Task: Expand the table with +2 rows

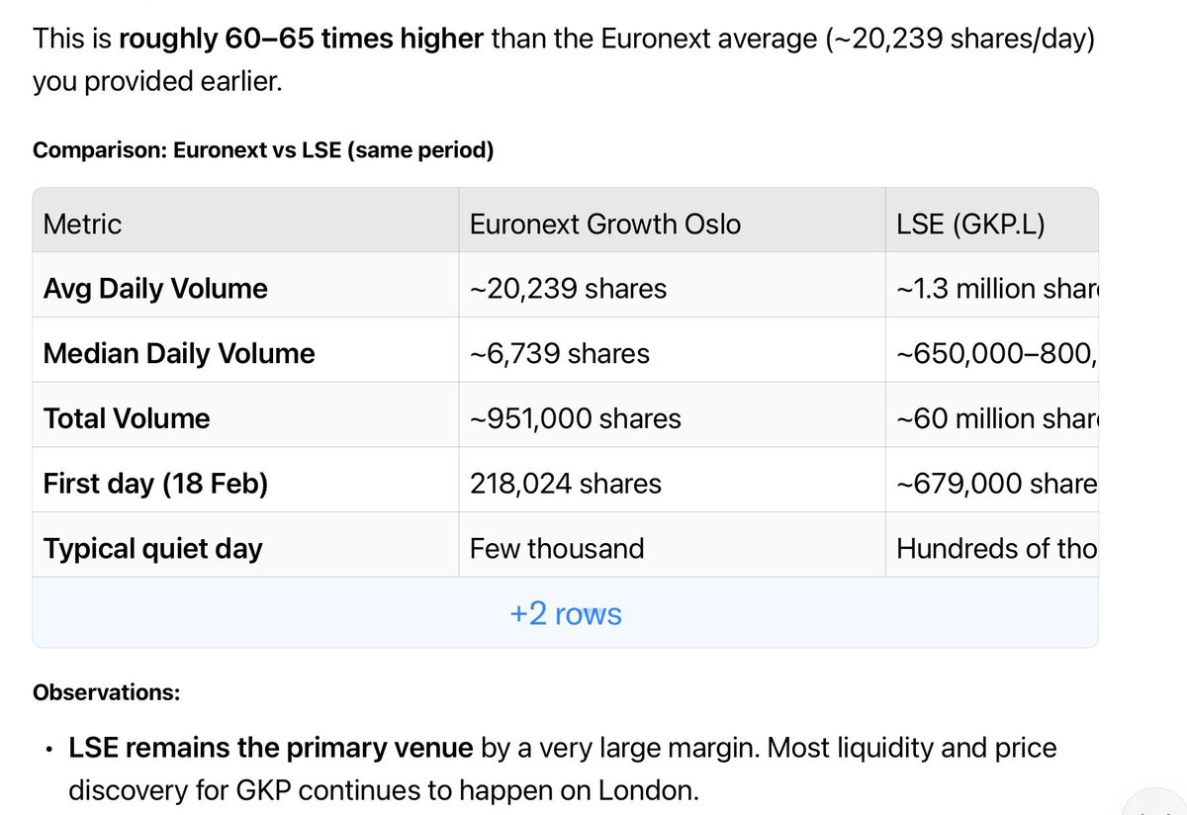Action: 565,613
